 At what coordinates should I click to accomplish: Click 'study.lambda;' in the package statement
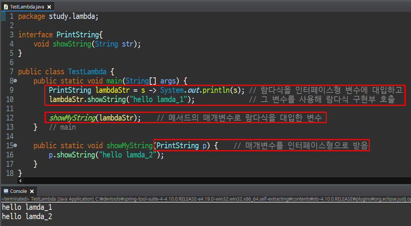pos(74,16)
